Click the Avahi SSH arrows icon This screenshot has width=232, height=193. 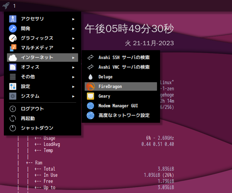90,57
